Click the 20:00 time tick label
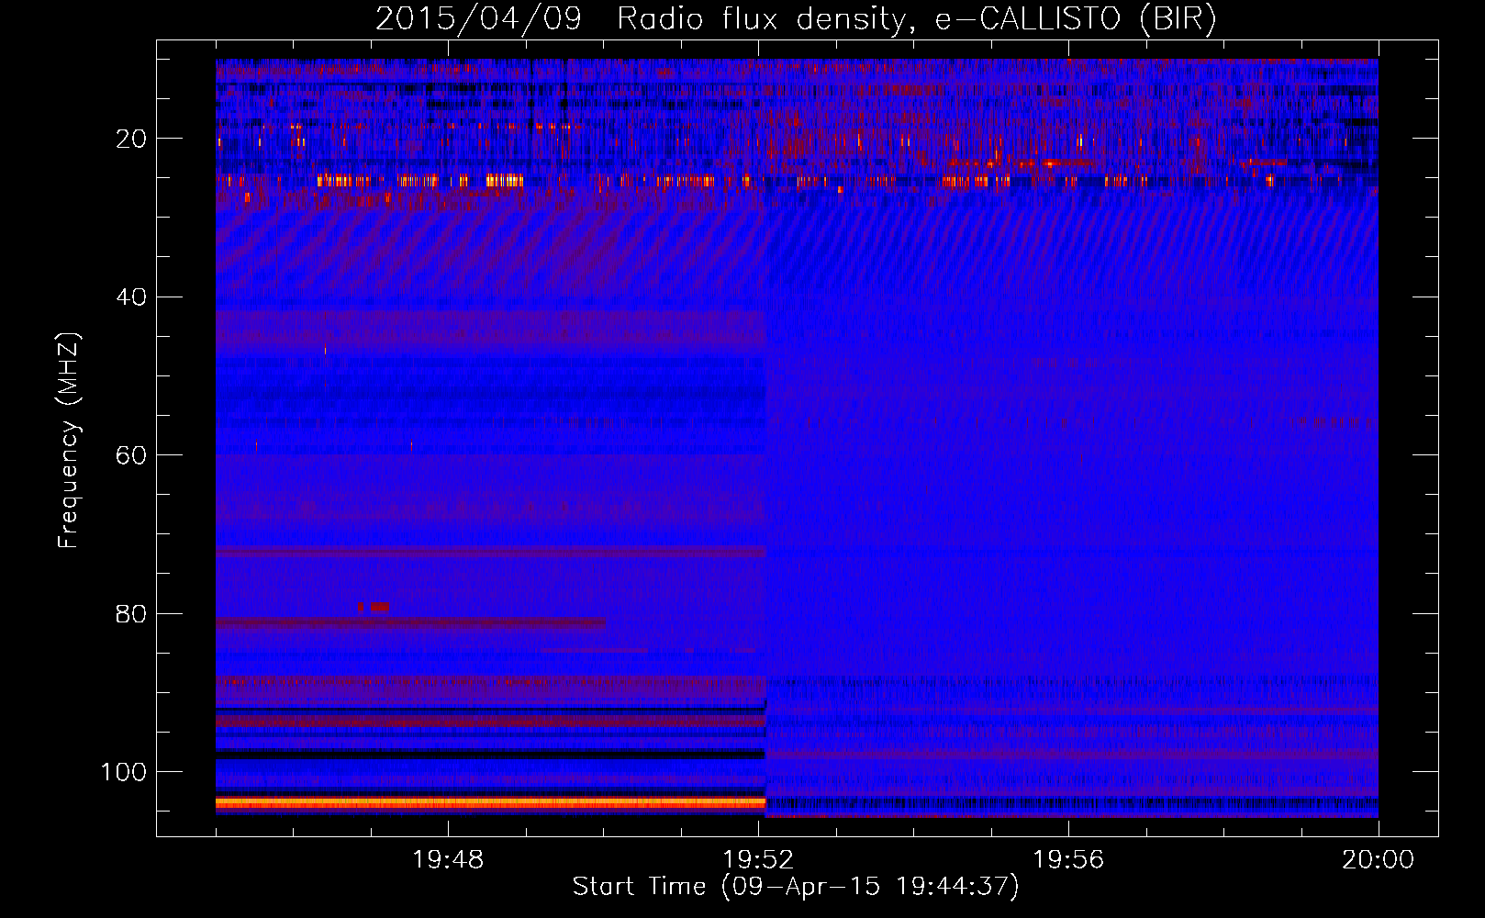This screenshot has width=1485, height=918. (1378, 860)
